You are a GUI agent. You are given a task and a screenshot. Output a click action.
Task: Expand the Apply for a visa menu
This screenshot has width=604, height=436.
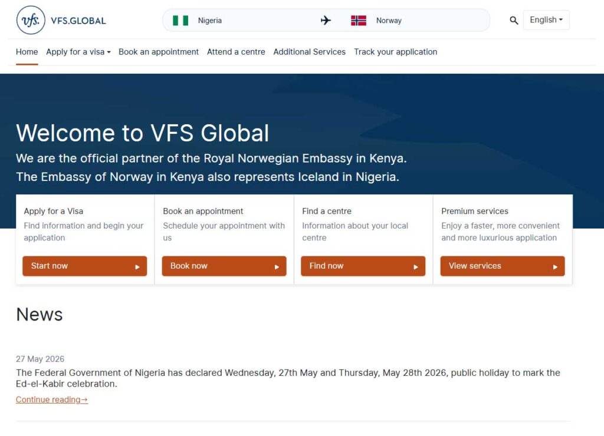78,52
